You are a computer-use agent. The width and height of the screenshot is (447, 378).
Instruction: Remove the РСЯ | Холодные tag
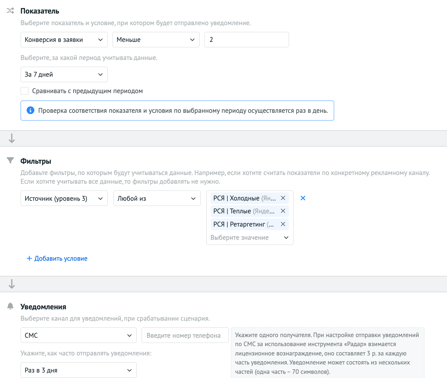click(283, 198)
